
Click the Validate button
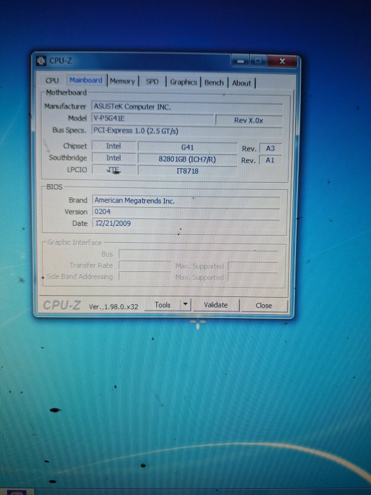point(215,305)
